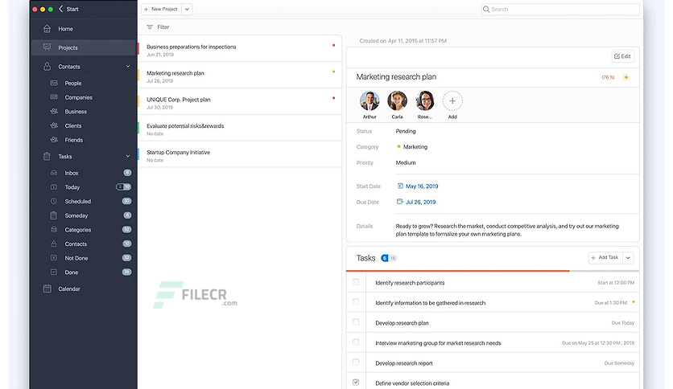Image resolution: width=673 pixels, height=389 pixels.
Task: Click the Today calendar icon
Action: pos(54,187)
